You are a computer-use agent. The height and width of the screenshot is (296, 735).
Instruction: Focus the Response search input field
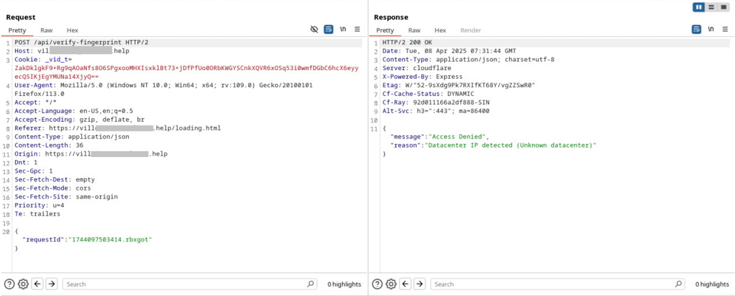pyautogui.click(x=551, y=284)
